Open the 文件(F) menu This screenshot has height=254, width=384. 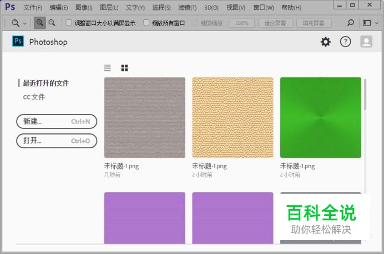[33, 8]
